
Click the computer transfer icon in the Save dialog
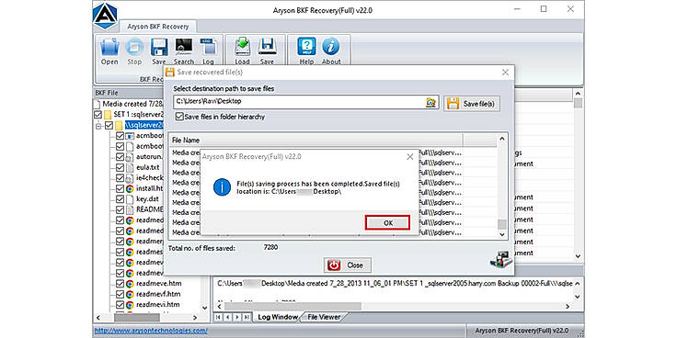(500, 260)
